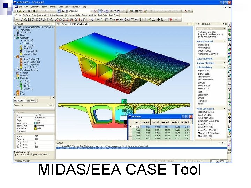Collapse the Geometry tree node
251x188 pixels.
(15, 38)
